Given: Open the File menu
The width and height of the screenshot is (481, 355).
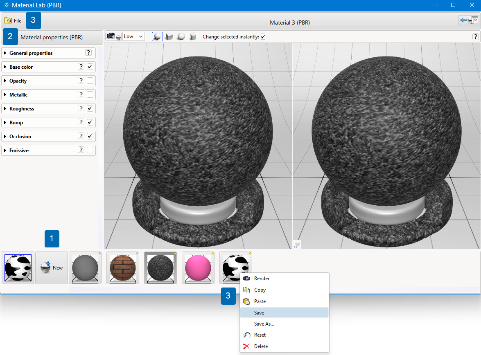Looking at the screenshot, I should (x=13, y=20).
